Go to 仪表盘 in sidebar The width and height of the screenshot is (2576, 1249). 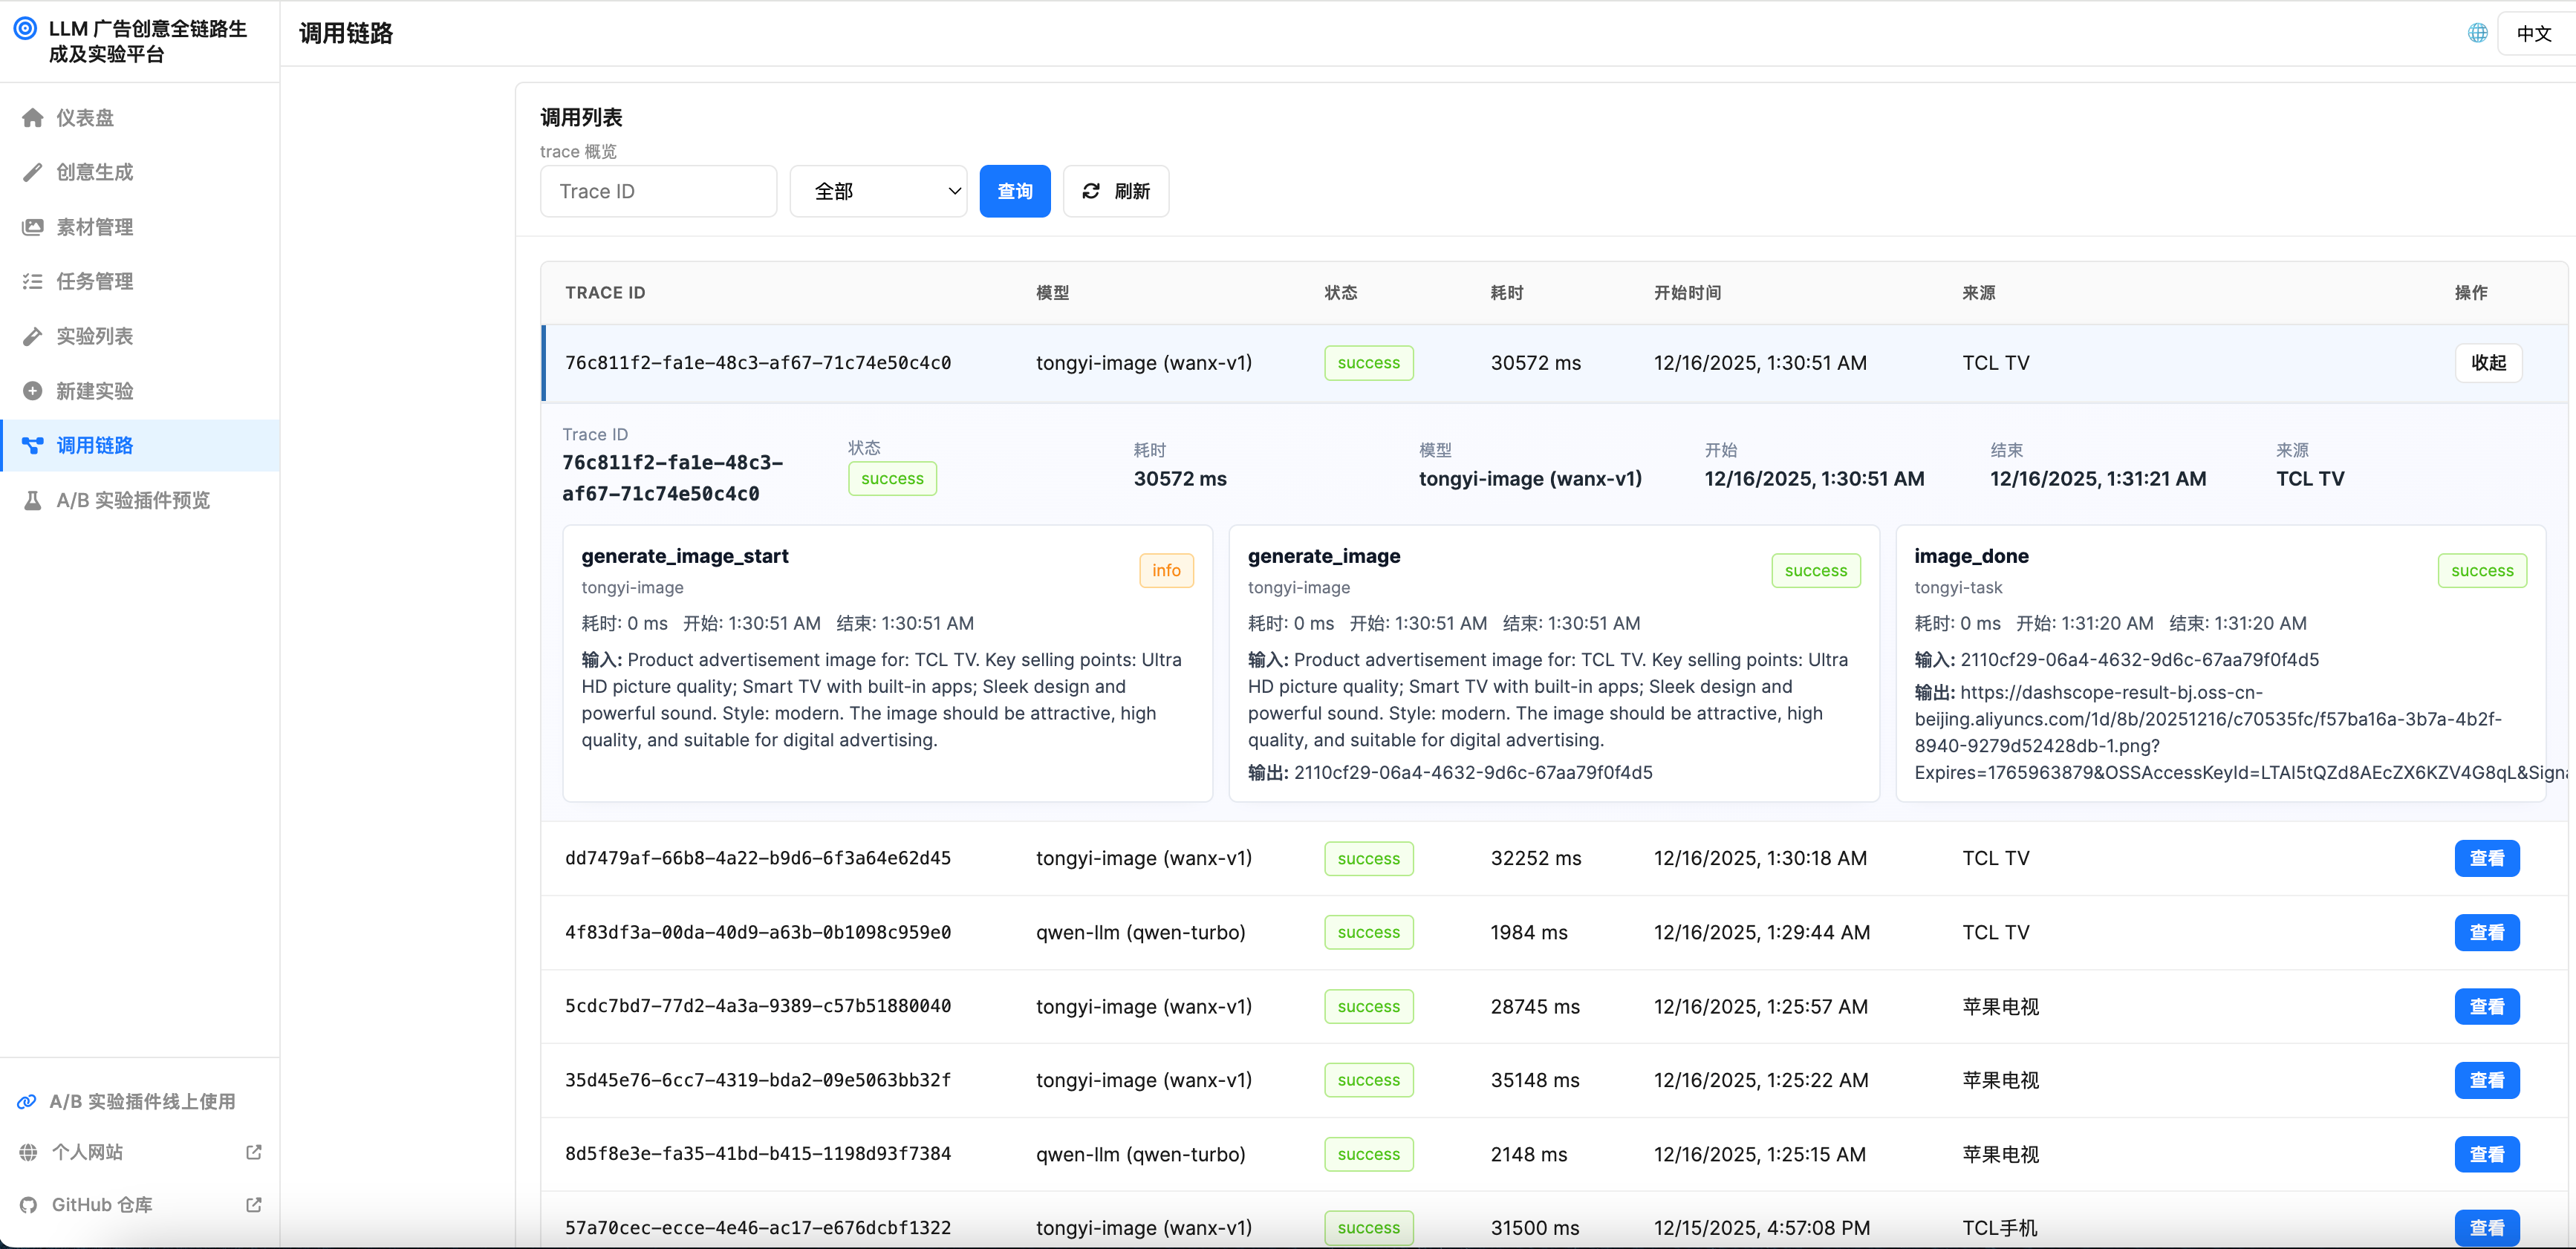coord(140,118)
